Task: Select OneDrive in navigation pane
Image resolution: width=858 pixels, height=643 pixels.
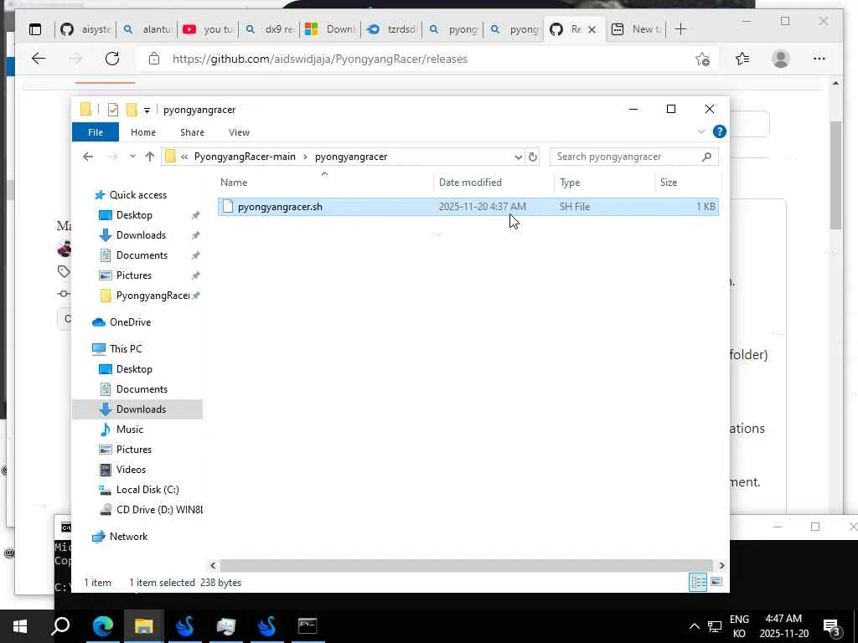Action: pyautogui.click(x=130, y=322)
